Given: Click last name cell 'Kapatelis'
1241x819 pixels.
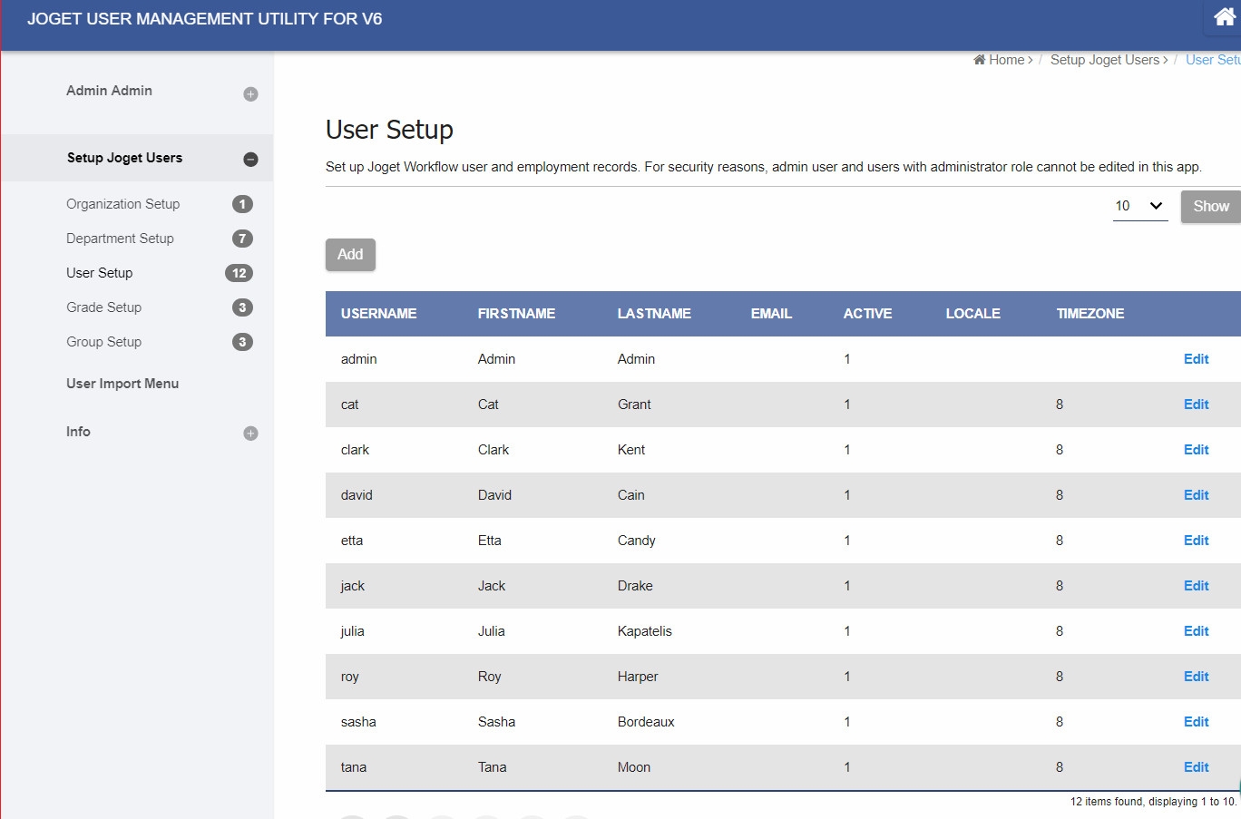Looking at the screenshot, I should (645, 631).
